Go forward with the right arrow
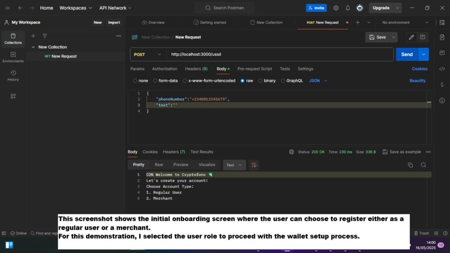Viewport: 450px width, 253px height. [x=32, y=8]
